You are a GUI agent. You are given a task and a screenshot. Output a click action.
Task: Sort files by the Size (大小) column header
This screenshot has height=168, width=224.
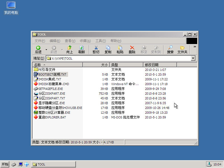96,65
